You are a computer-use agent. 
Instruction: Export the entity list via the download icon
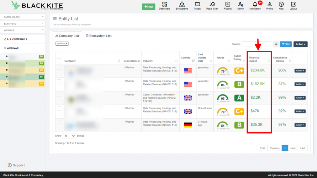coord(276,44)
